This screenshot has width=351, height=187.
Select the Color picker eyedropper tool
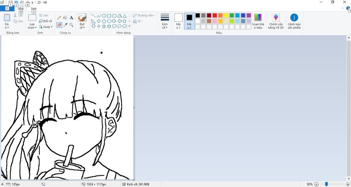(65, 25)
